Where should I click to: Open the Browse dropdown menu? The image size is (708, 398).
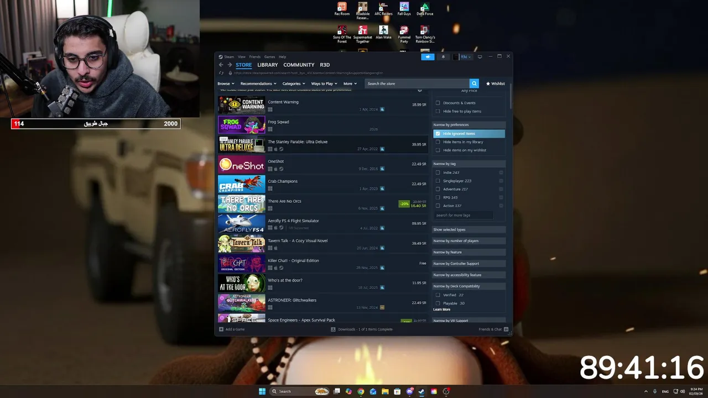(x=226, y=83)
